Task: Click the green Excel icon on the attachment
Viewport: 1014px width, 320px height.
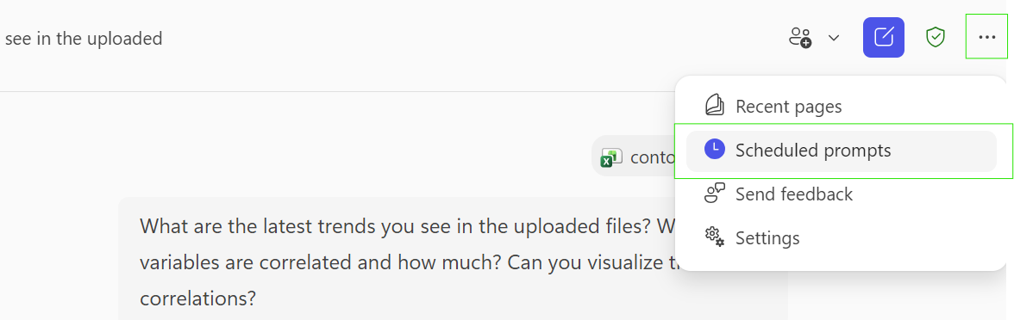Action: click(x=611, y=157)
